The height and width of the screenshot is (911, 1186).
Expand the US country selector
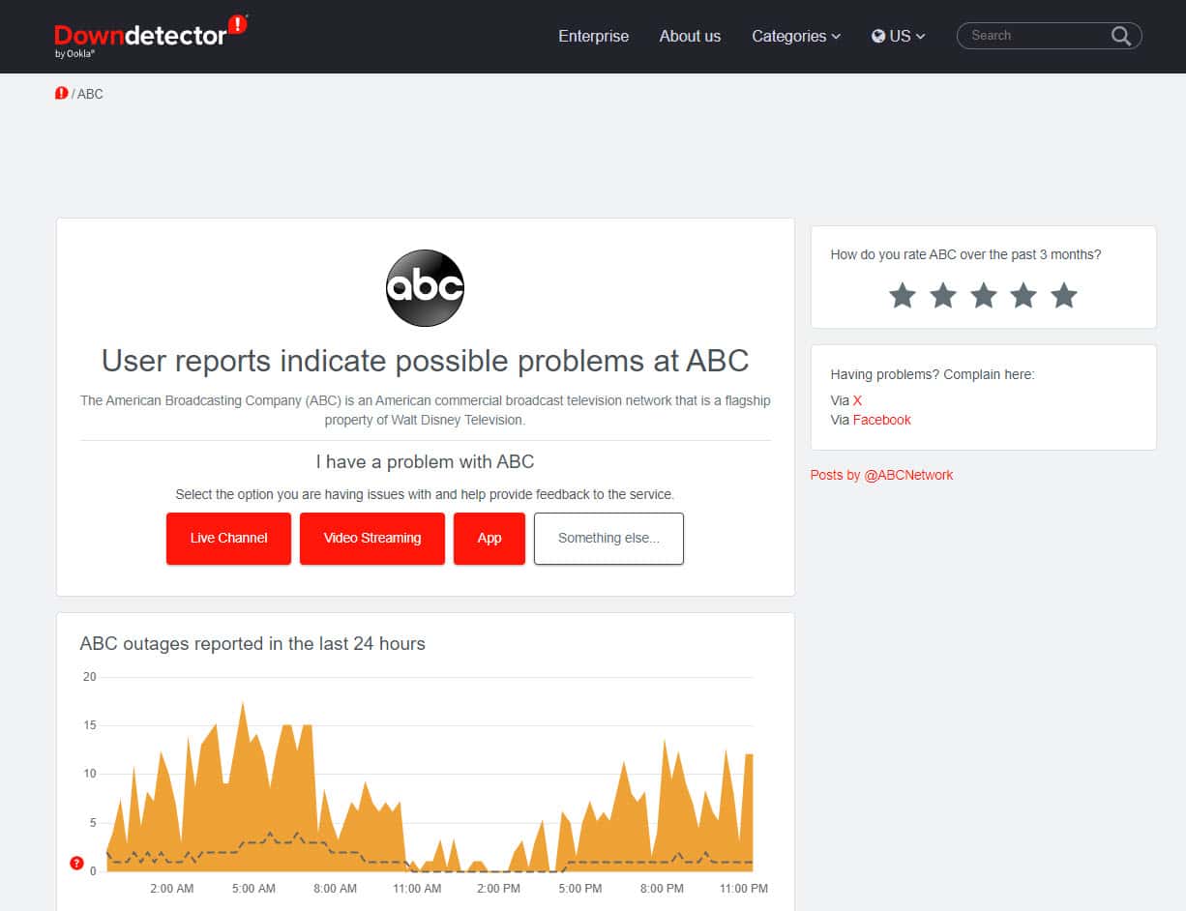(x=898, y=36)
